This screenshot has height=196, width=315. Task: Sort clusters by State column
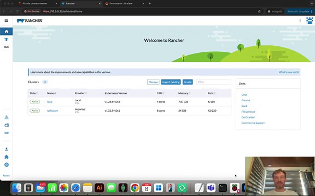pyautogui.click(x=33, y=93)
